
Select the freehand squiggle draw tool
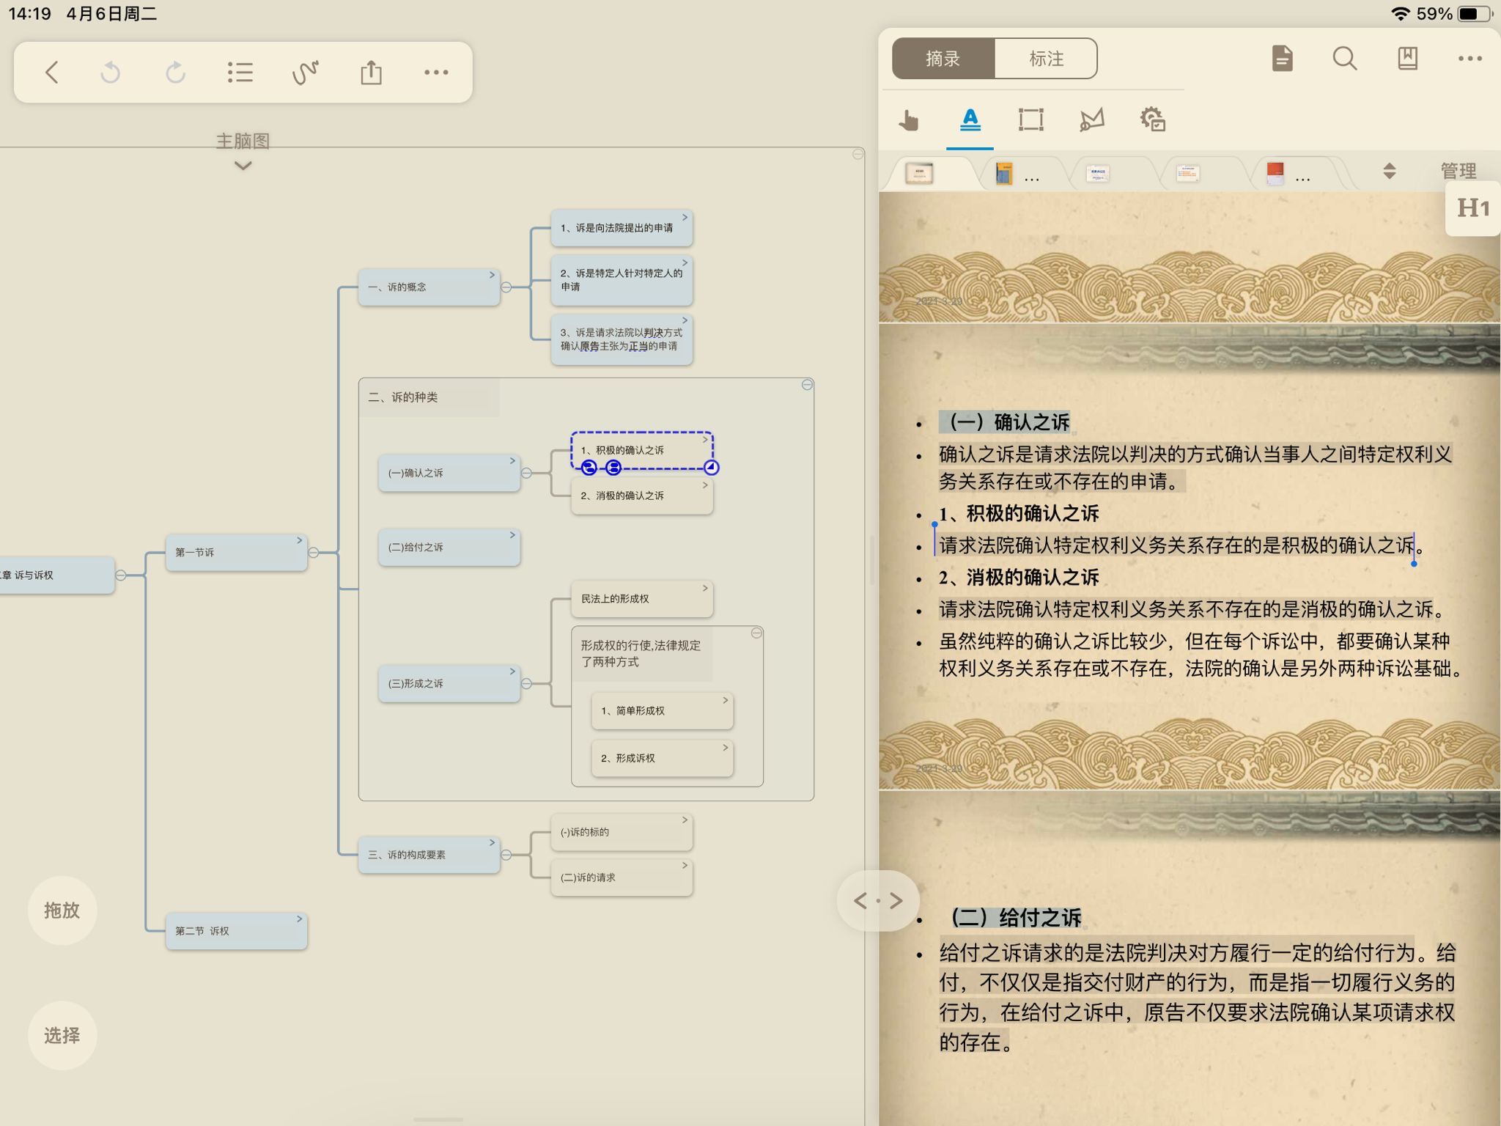[x=306, y=73]
